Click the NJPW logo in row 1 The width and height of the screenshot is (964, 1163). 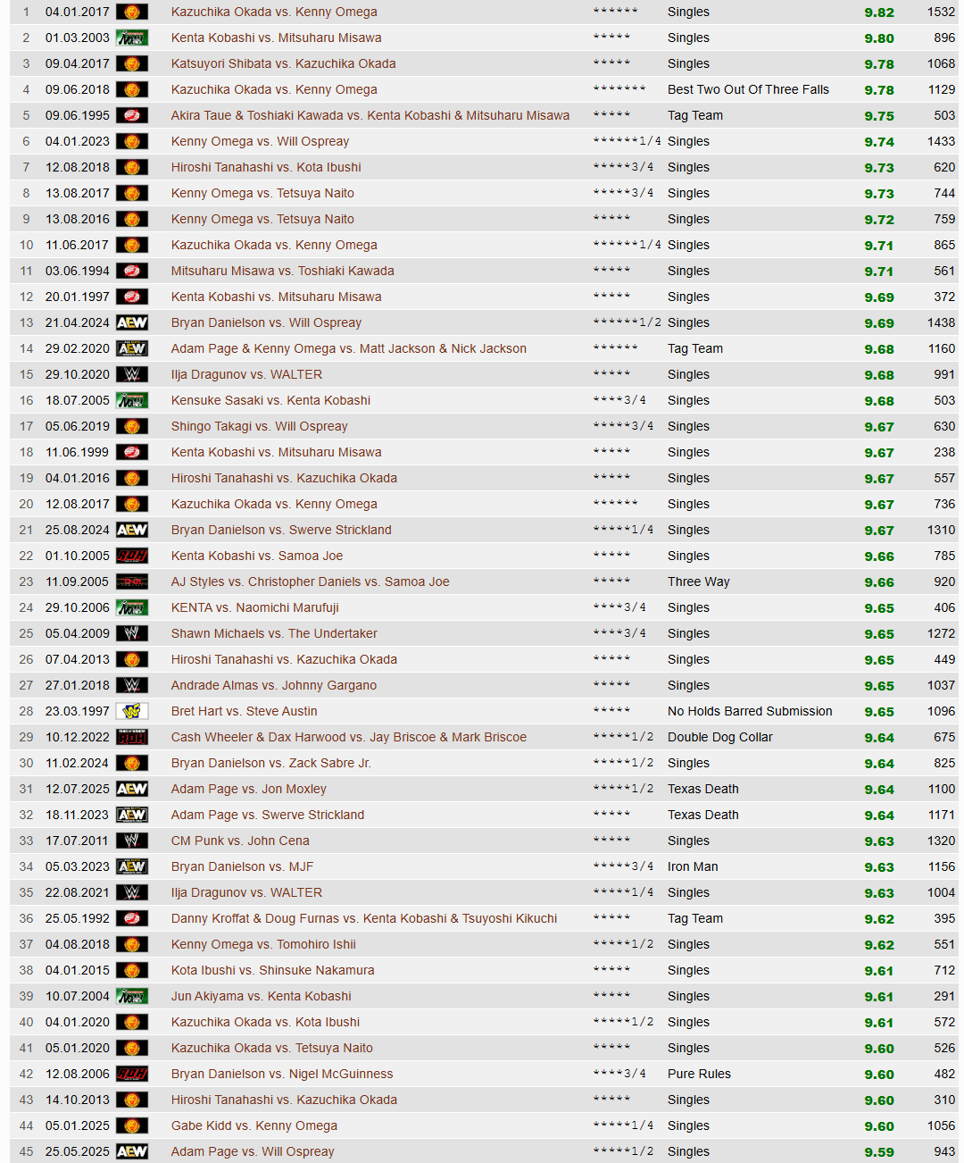pos(132,13)
